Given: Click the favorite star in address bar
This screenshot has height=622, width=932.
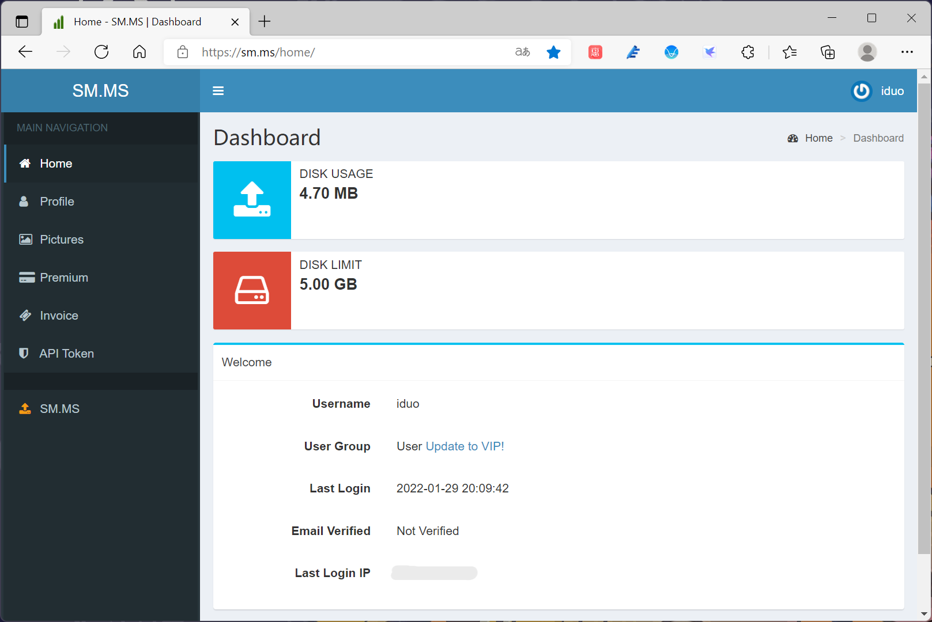Looking at the screenshot, I should 553,52.
